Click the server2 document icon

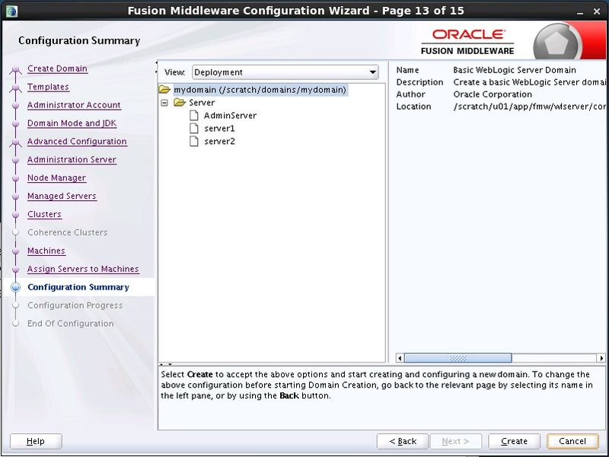(194, 141)
